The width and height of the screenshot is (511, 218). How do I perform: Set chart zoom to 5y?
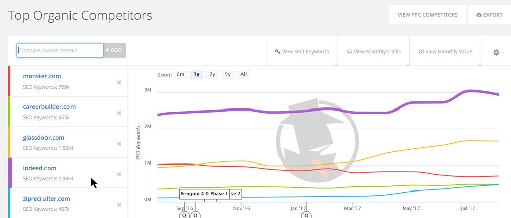coord(228,74)
